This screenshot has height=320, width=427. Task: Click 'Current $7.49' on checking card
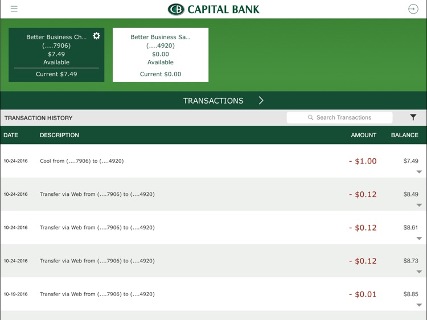tap(56, 74)
